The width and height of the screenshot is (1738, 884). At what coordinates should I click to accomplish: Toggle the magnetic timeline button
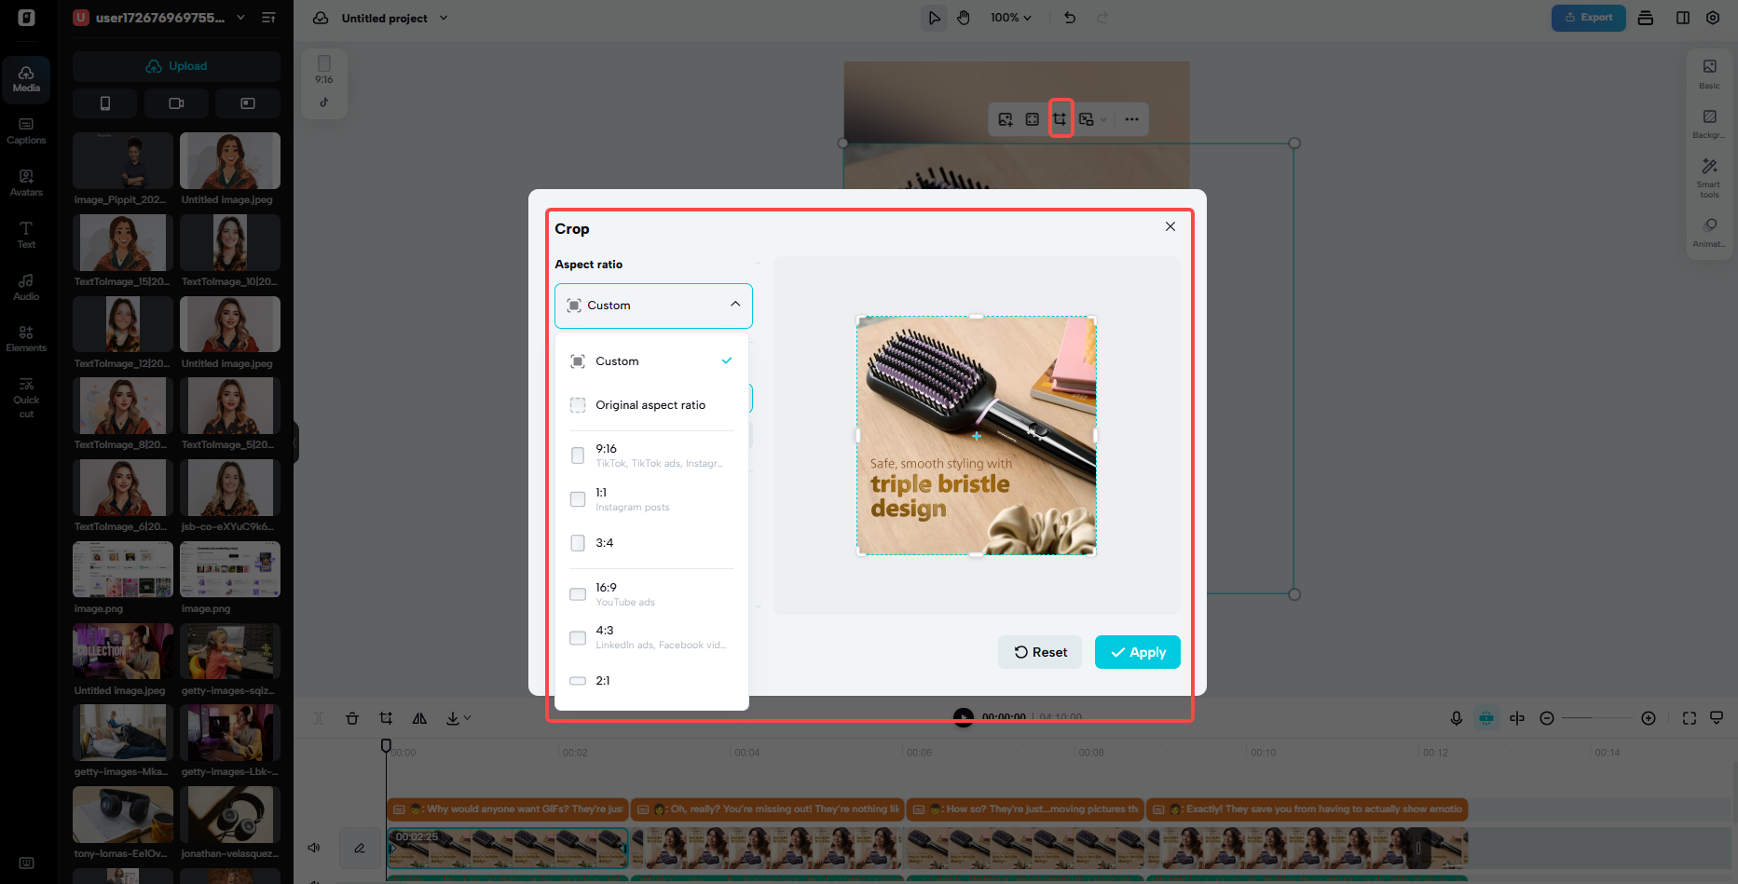(1486, 718)
